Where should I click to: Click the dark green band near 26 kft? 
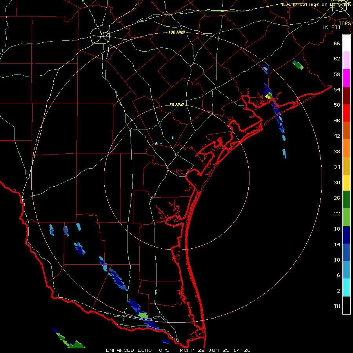pos(346,200)
